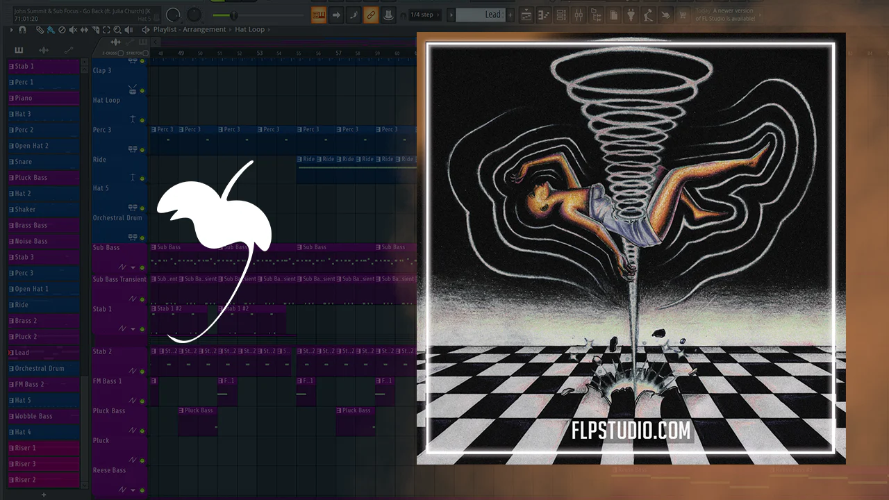Click bar 53 on the timeline ruler
This screenshot has height=500, width=889.
260,53
